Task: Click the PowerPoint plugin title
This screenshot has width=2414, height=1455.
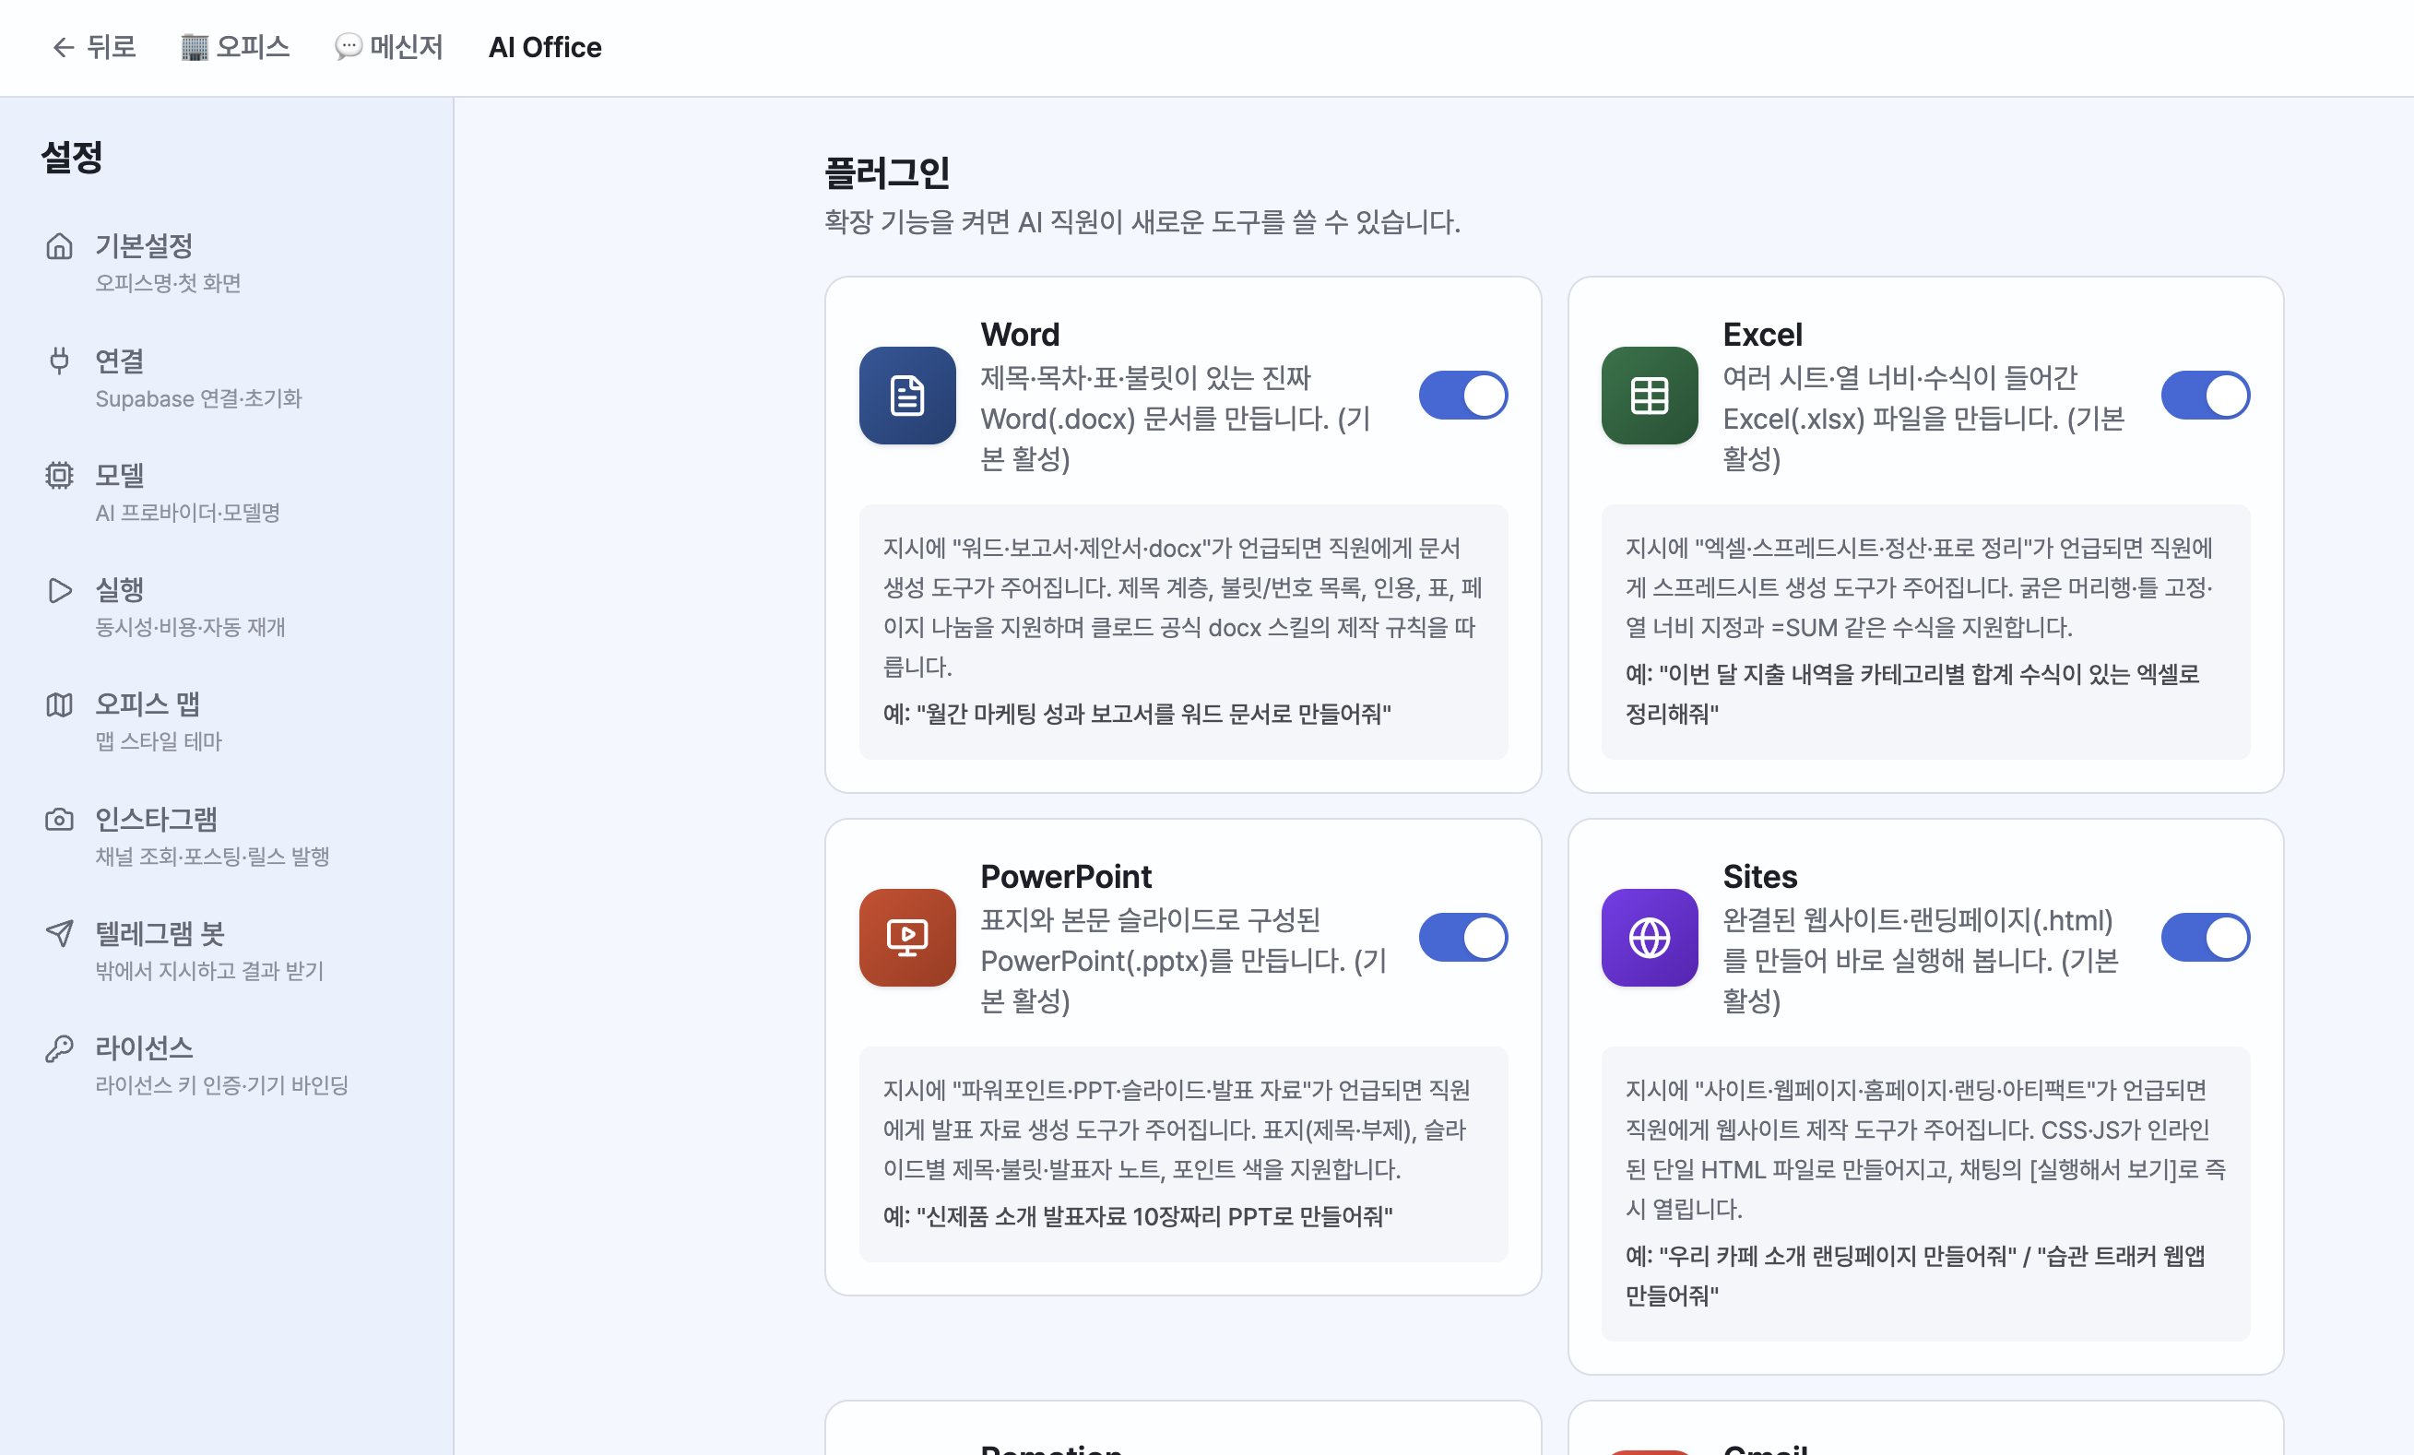Action: pos(1066,877)
